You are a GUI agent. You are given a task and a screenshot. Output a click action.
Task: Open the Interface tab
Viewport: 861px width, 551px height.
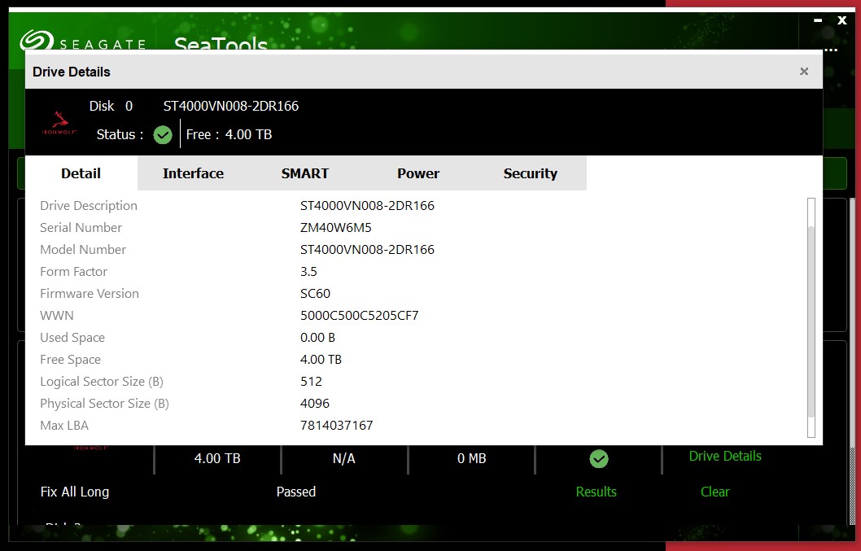click(193, 173)
